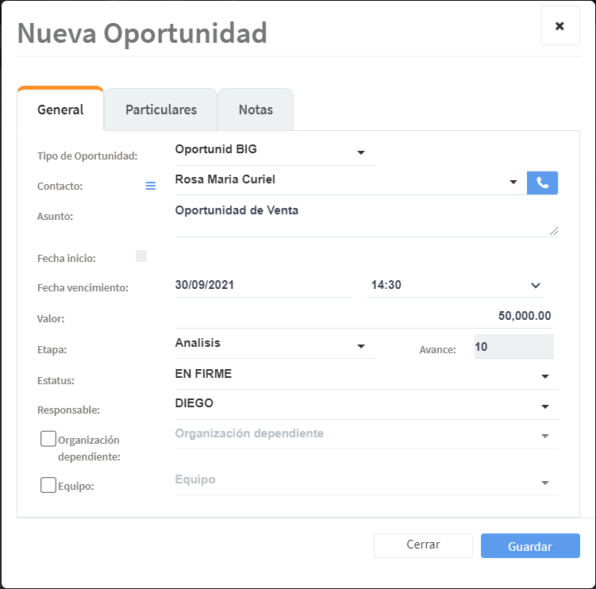The width and height of the screenshot is (596, 589).
Task: Switch to the Particulares tab
Action: [x=161, y=110]
